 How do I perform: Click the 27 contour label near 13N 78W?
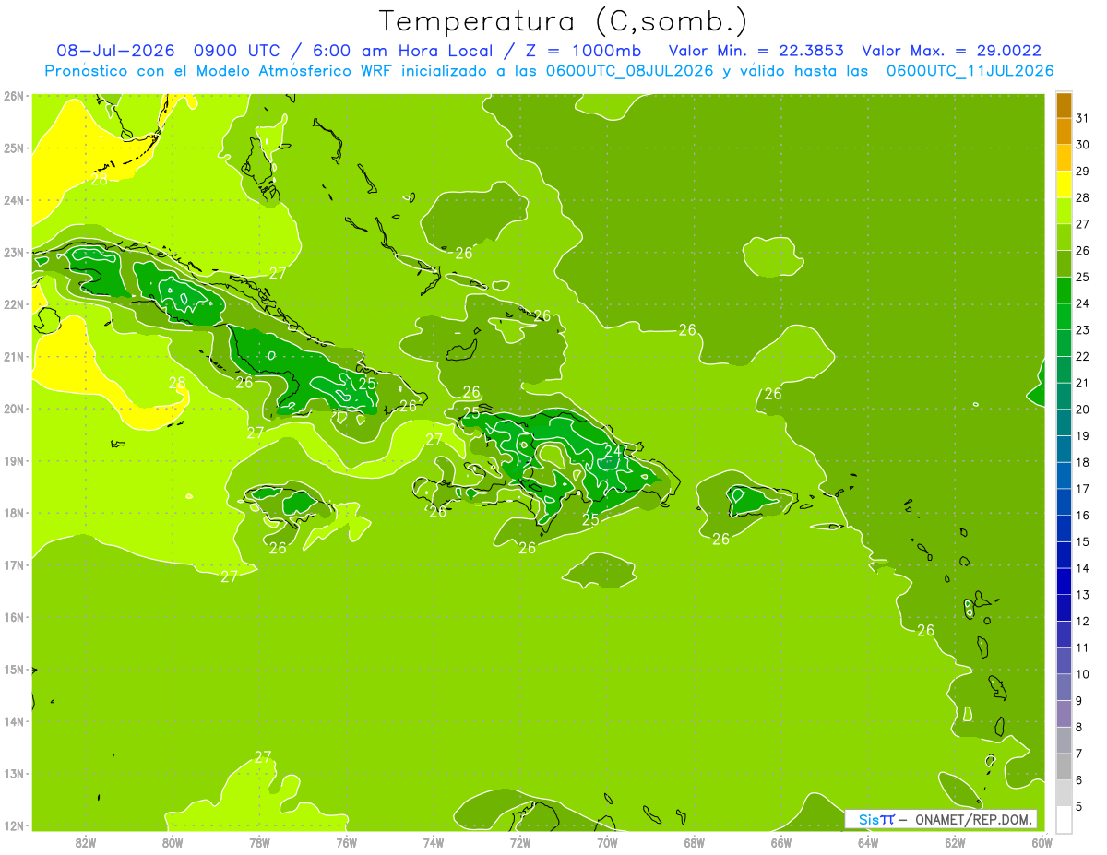coord(263,757)
